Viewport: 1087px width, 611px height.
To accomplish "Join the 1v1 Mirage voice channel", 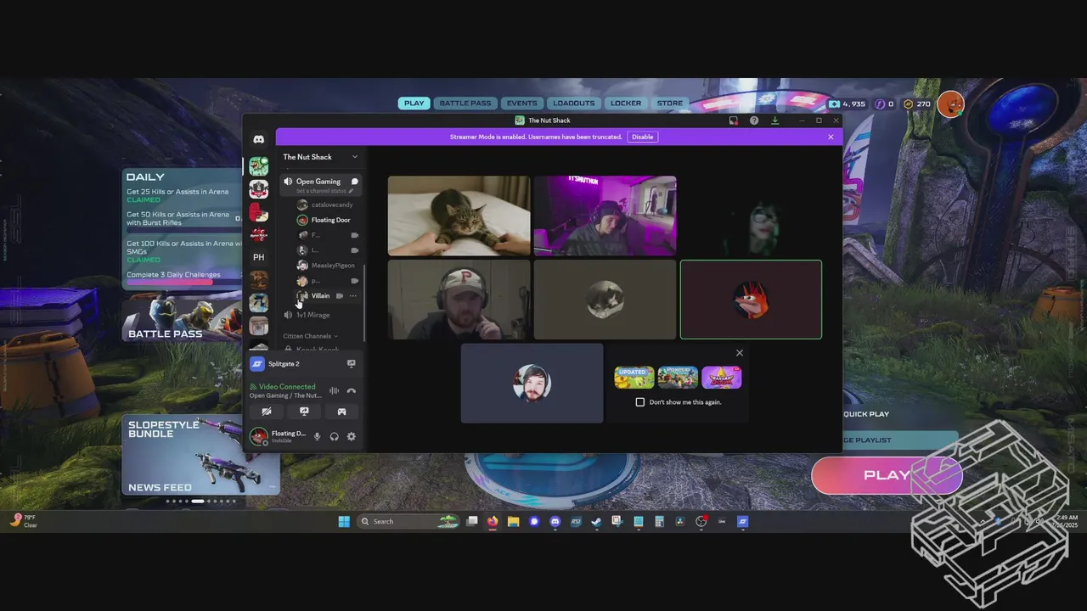I will (x=318, y=315).
